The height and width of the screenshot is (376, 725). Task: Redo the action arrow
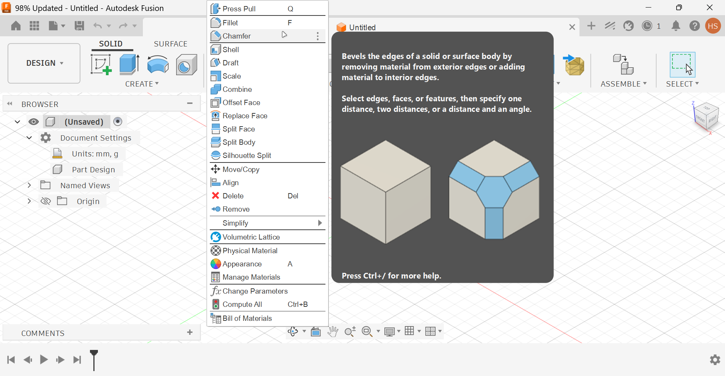pyautogui.click(x=123, y=26)
